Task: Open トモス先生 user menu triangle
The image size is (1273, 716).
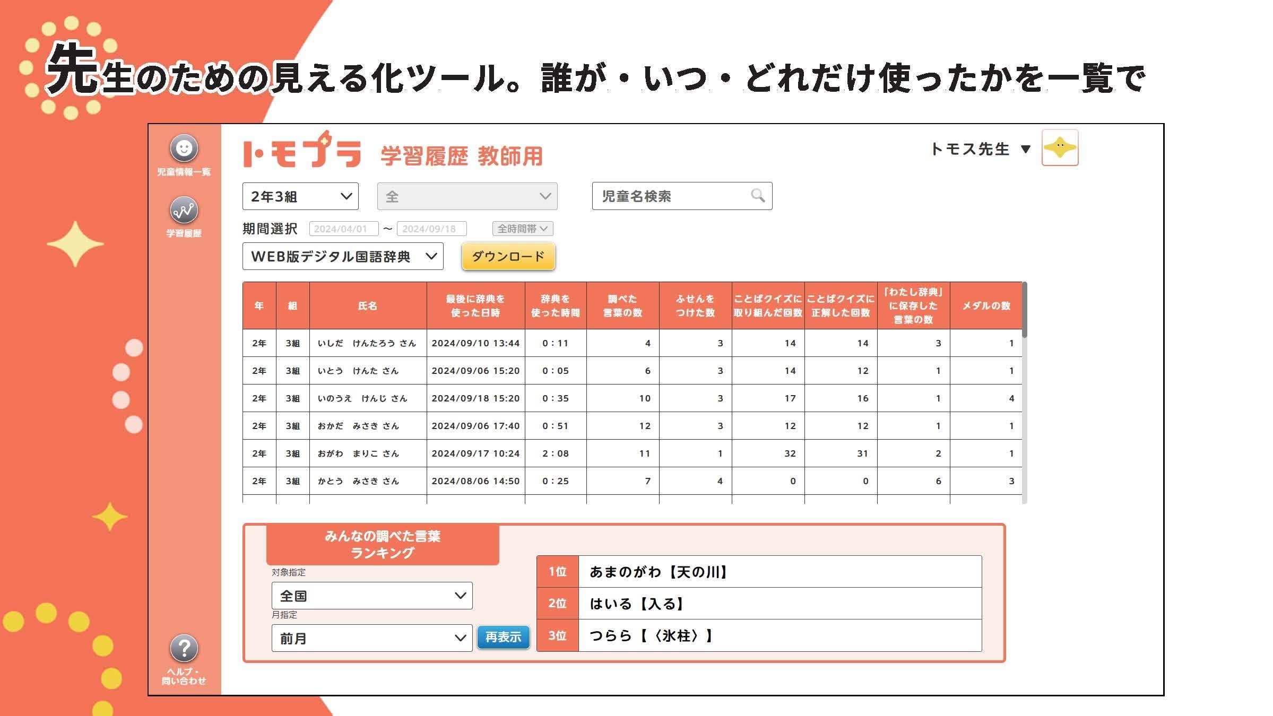Action: point(1026,150)
